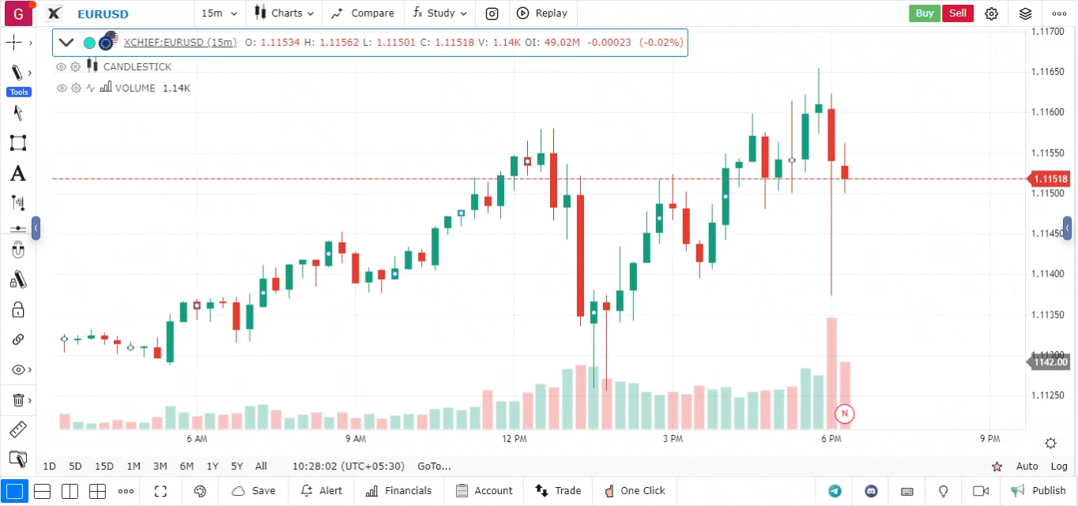Open the color theme palette icon

[x=200, y=491]
